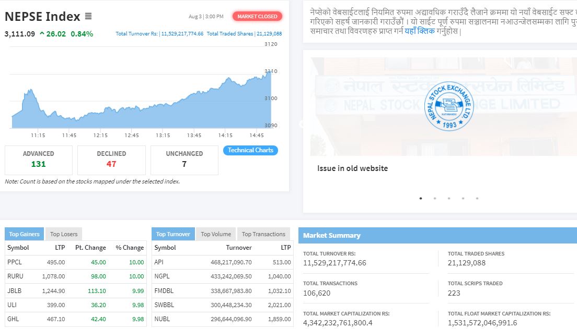Screen dimensions: 577x329
Task: Click the SWBBL symbol row
Action: (222, 305)
